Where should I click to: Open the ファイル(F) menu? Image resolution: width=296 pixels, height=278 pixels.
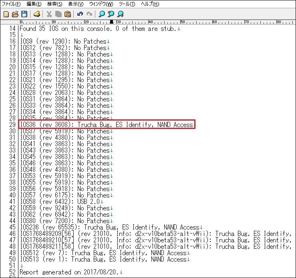pyautogui.click(x=11, y=4)
